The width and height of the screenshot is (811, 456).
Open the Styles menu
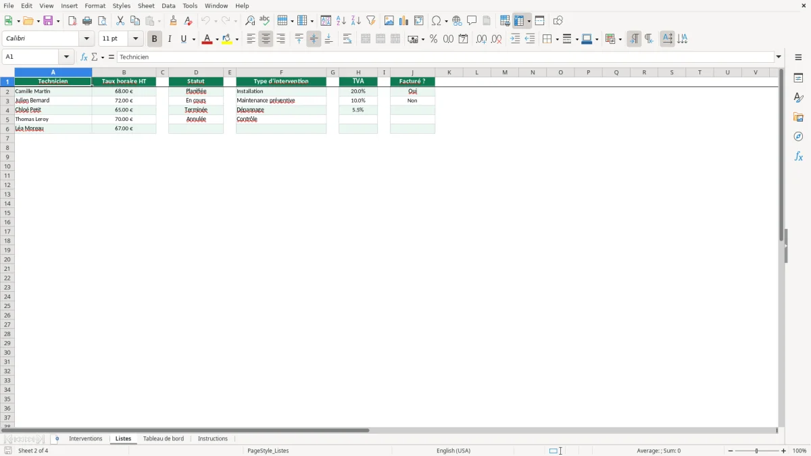(122, 5)
